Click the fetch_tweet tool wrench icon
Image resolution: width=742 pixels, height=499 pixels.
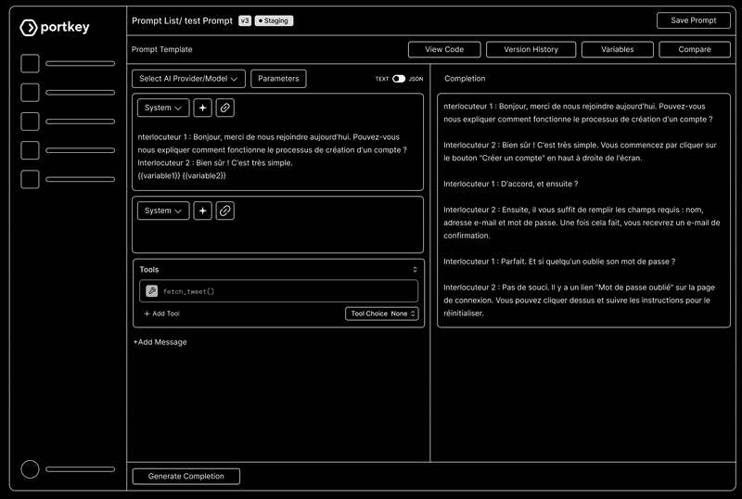[151, 291]
